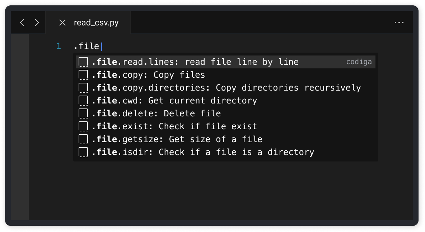Select .file.cwd: Get current directory
The height and width of the screenshot is (232, 425).
click(x=226, y=101)
